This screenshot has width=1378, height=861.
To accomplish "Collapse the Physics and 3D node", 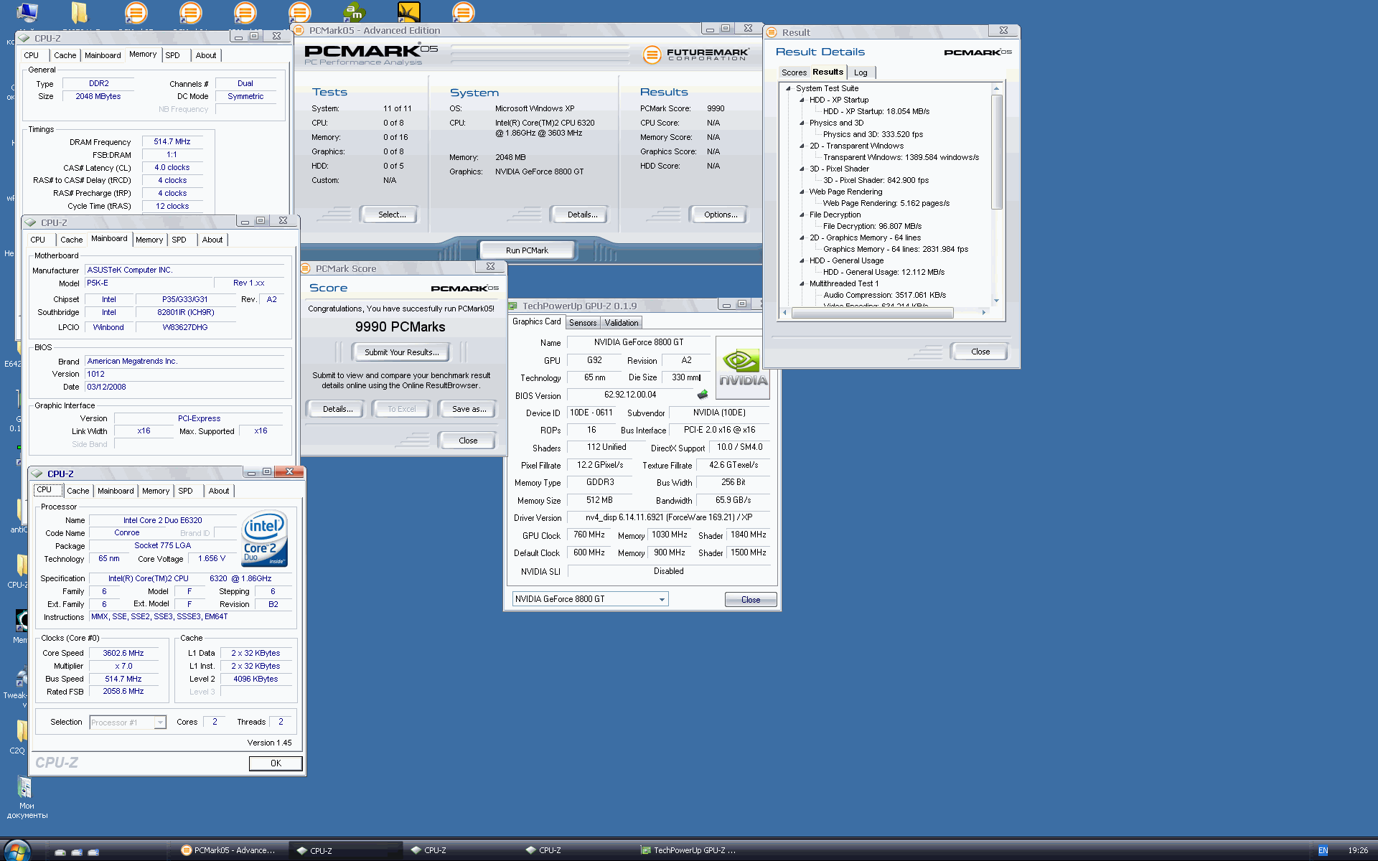I will coord(802,123).
